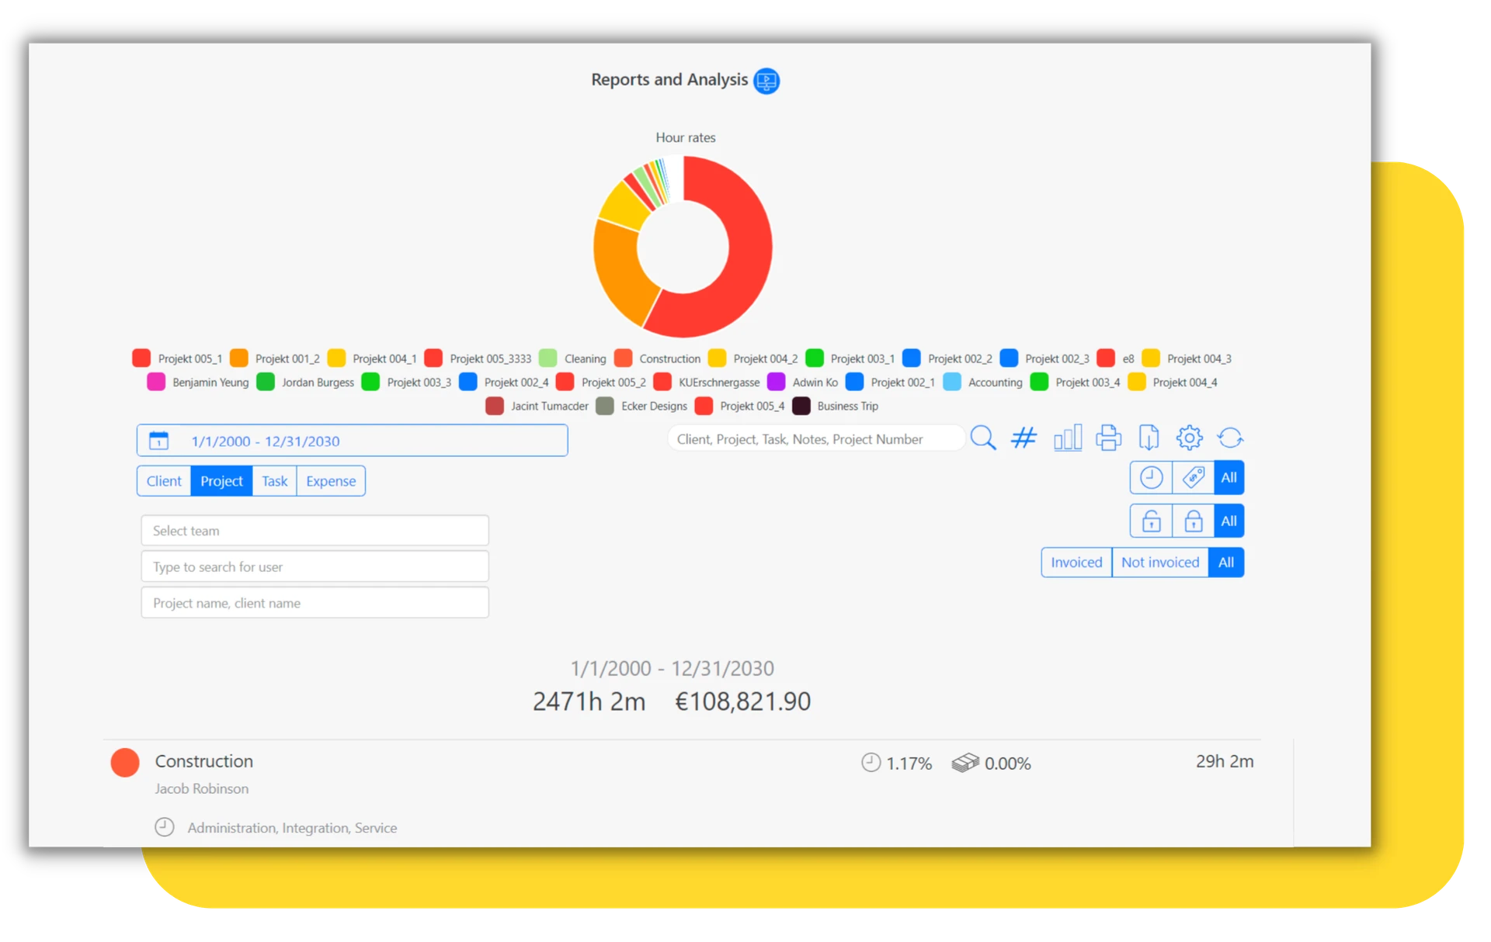
Task: Select All in the lock status filter
Action: (x=1229, y=521)
